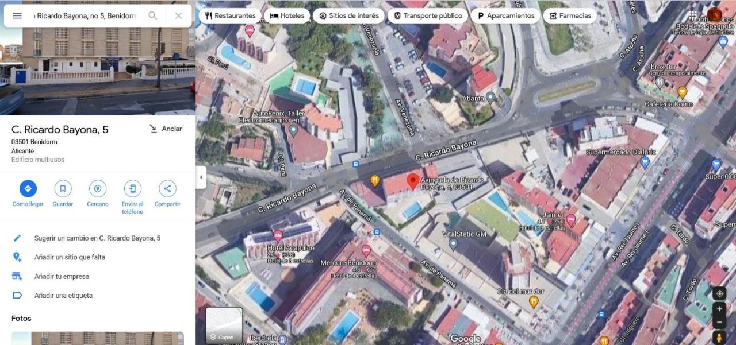
Task: Open the Google account avatar
Action: (715, 15)
